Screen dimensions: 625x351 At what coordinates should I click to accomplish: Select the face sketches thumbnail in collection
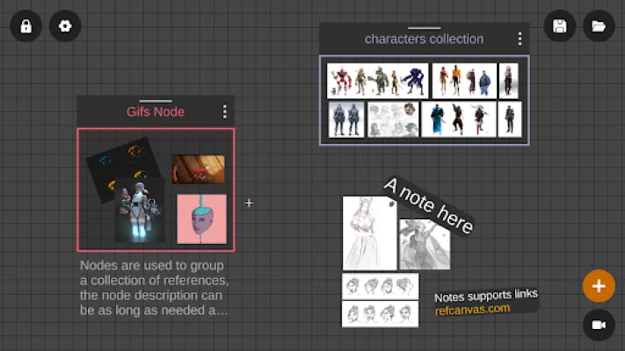coord(393,120)
